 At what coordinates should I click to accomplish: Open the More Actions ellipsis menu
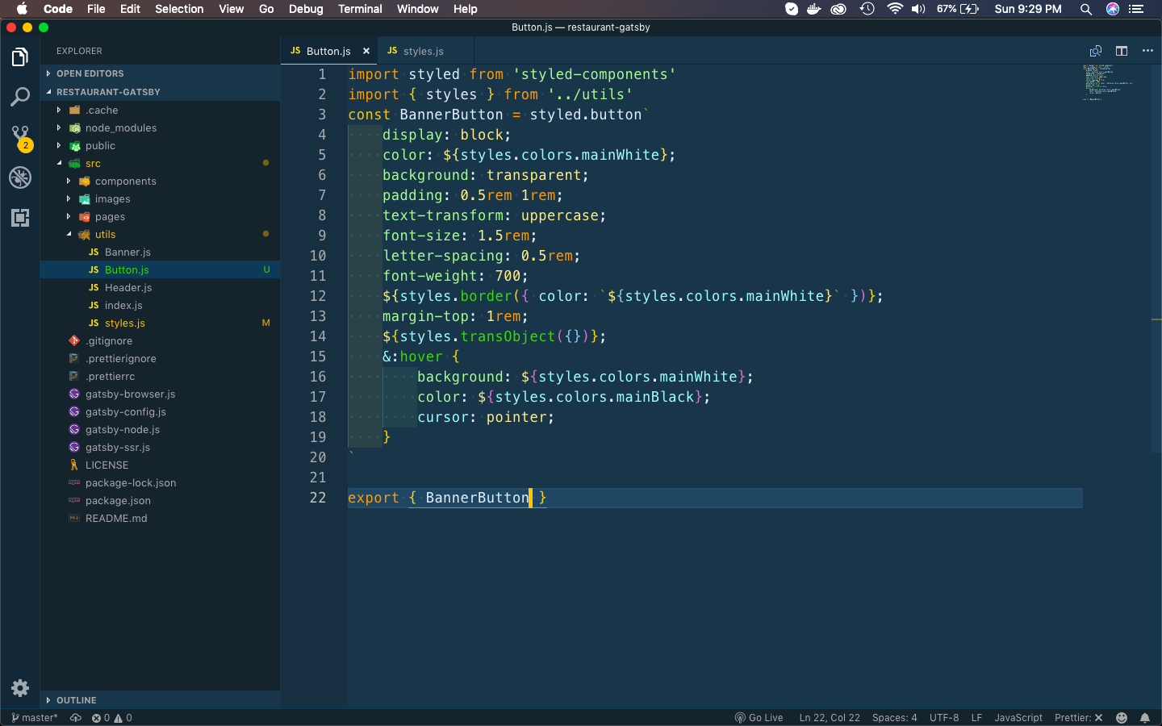point(1147,51)
